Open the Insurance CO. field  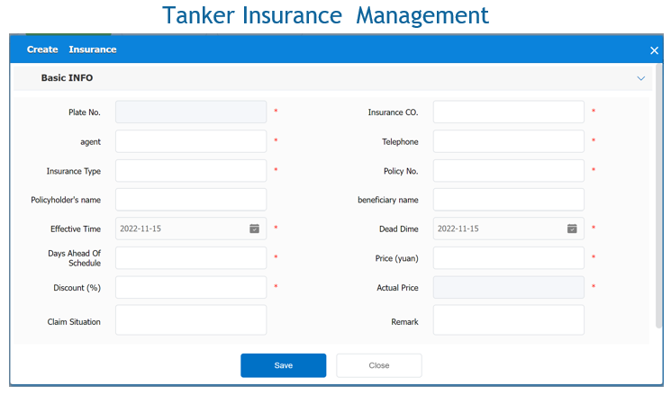[x=509, y=112]
